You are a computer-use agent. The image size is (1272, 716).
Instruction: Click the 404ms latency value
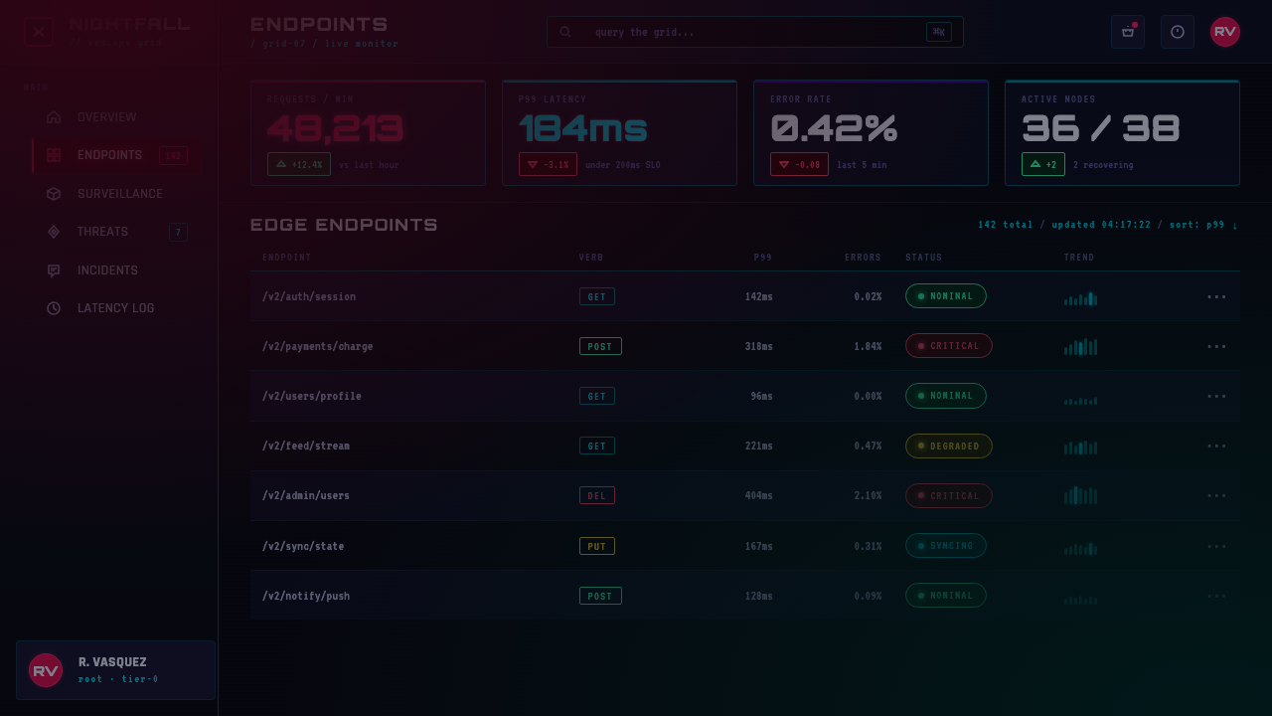pos(759,495)
